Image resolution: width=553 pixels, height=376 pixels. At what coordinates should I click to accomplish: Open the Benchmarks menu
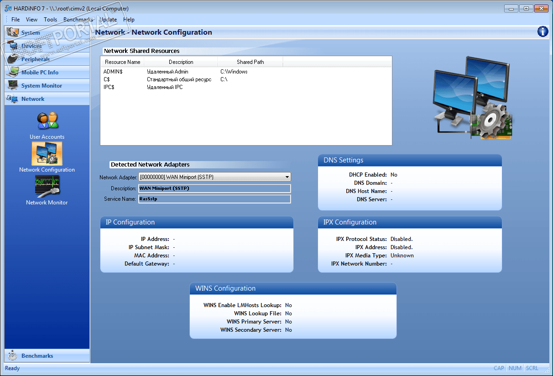[x=78, y=20]
